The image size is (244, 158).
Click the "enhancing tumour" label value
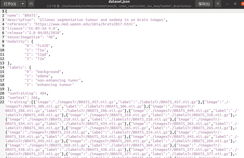[55, 85]
